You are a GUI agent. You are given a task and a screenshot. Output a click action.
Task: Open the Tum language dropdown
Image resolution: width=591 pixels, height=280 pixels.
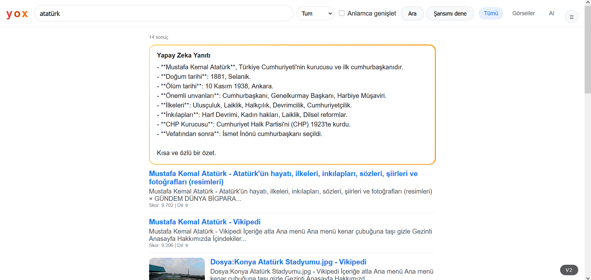point(315,13)
